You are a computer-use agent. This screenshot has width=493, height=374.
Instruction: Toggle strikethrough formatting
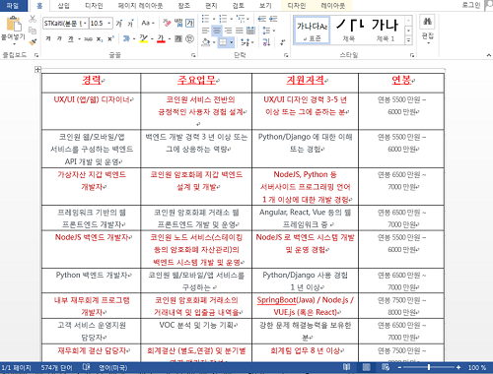point(88,39)
